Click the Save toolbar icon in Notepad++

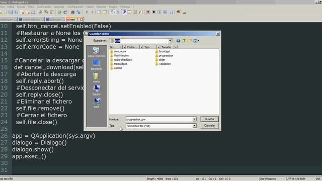[x=11, y=12]
